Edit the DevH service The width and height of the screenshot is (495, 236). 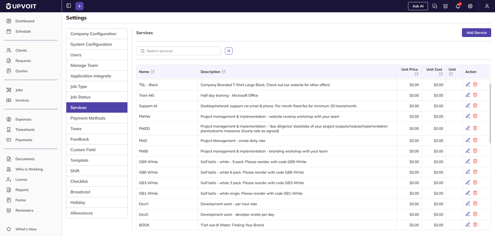point(468,204)
